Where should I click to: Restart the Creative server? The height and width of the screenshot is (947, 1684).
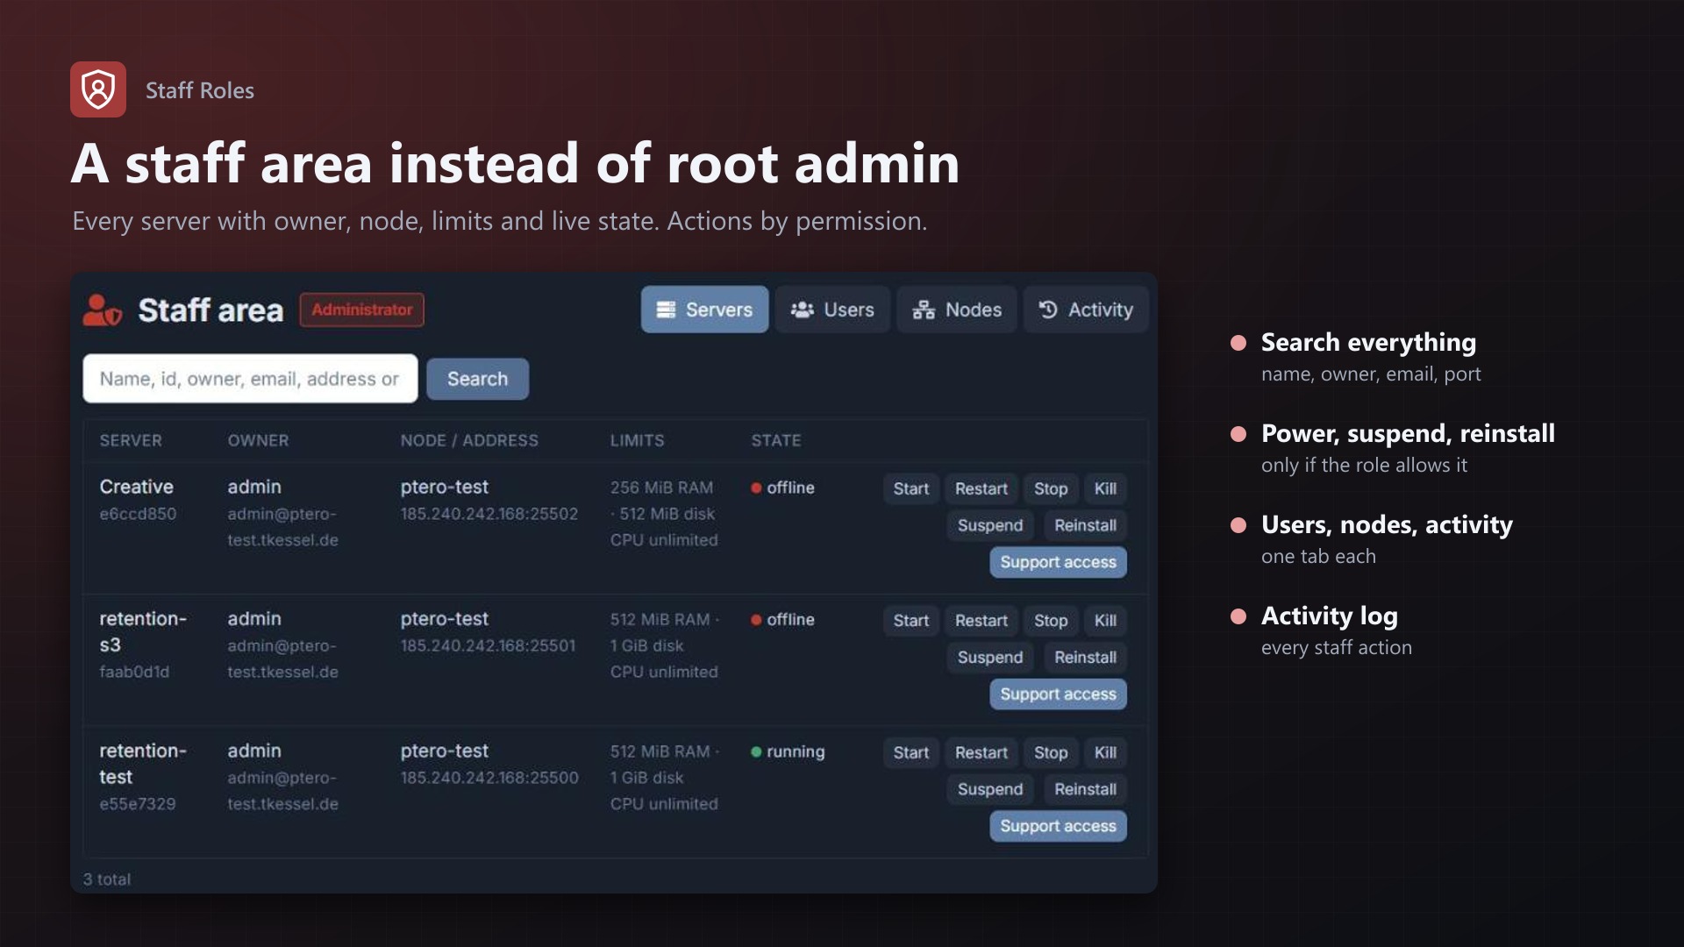tap(981, 488)
